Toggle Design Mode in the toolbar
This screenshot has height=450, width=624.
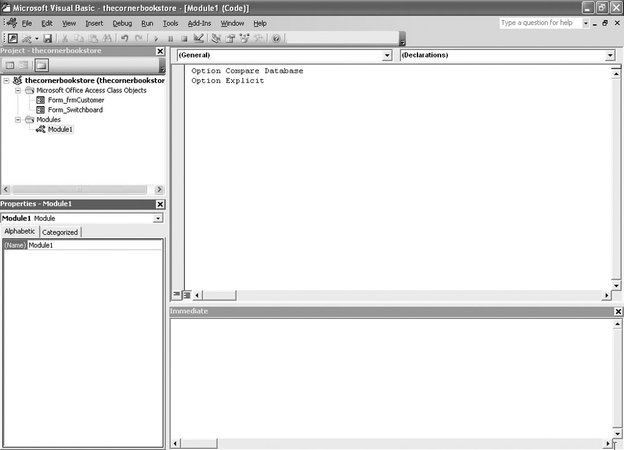click(198, 39)
